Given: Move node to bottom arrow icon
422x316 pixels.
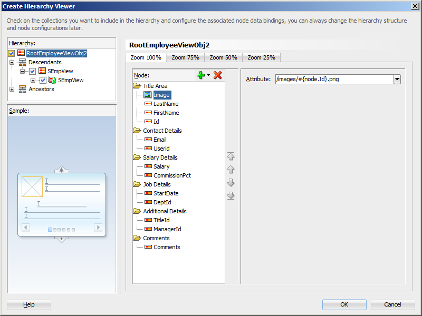Looking at the screenshot, I should (x=231, y=195).
